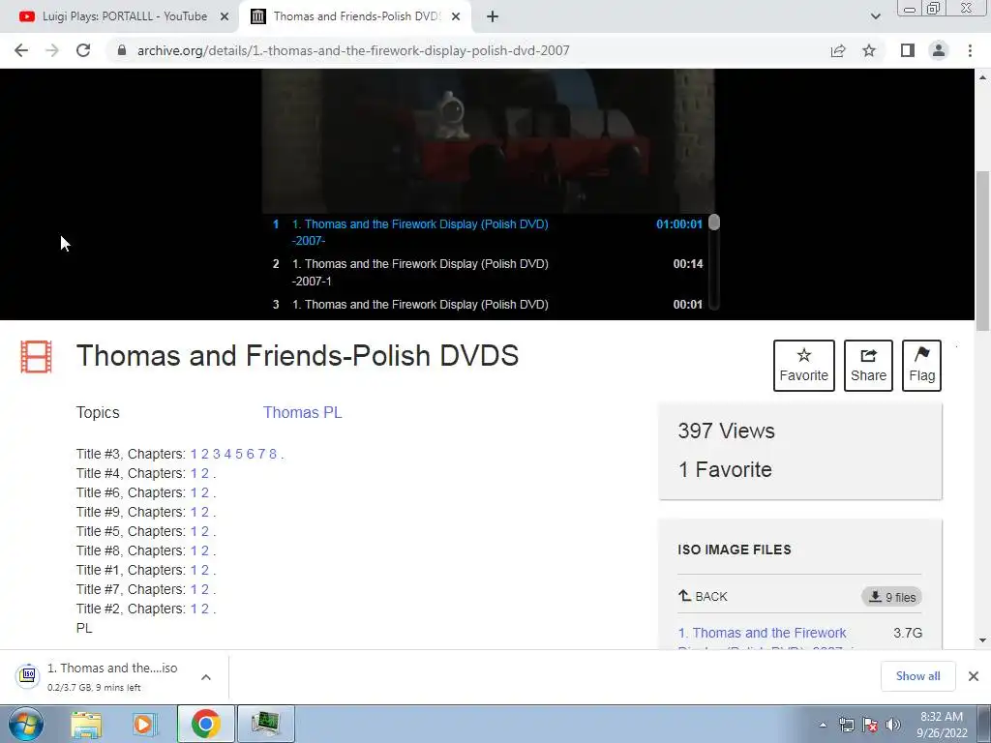The image size is (991, 743).
Task: Click the address bar URL
Action: pyautogui.click(x=353, y=50)
